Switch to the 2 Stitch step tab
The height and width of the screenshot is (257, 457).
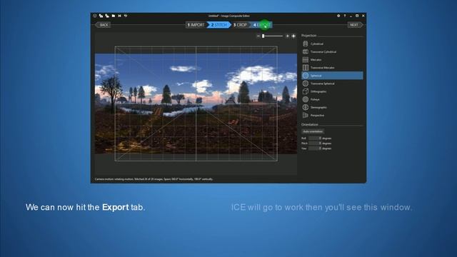(219, 25)
